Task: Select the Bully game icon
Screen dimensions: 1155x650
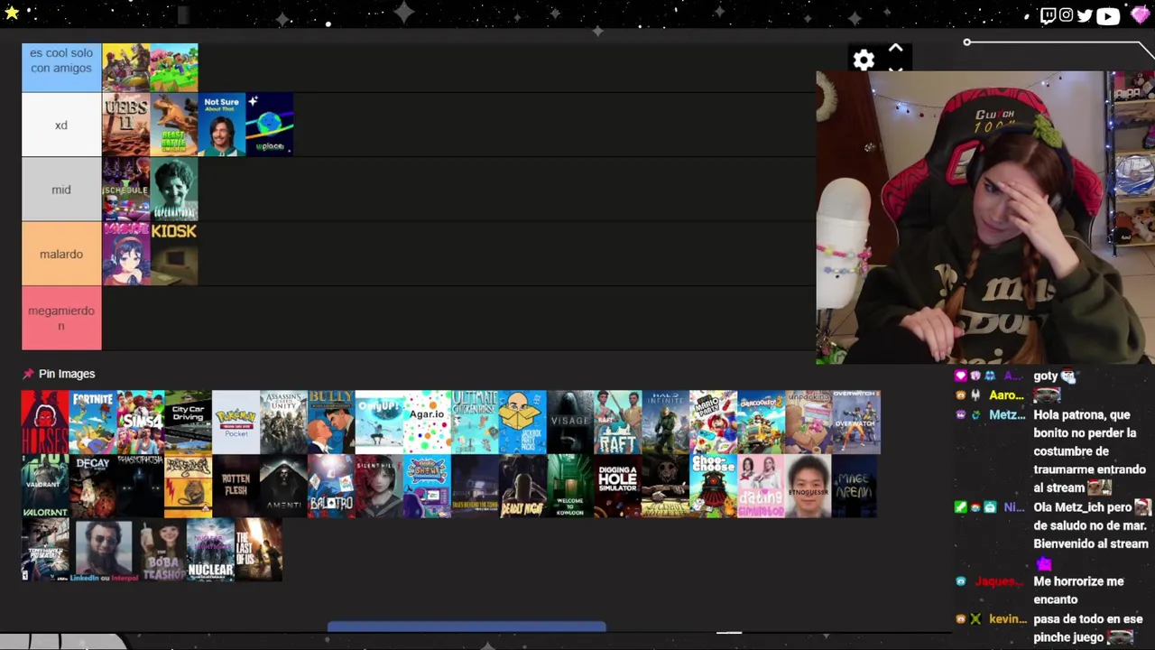Action: pos(331,422)
